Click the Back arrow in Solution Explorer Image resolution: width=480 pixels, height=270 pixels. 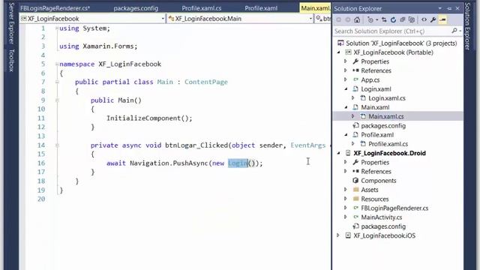pos(338,20)
